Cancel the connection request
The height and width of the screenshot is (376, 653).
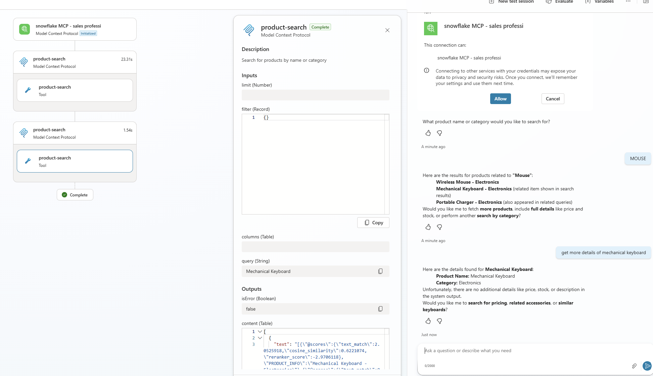click(553, 99)
